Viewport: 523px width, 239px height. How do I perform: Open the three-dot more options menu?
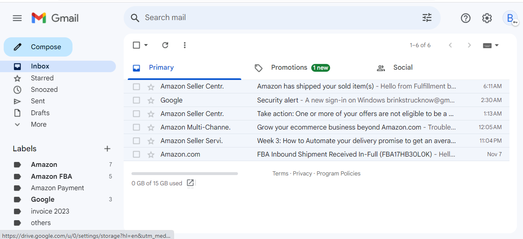pyautogui.click(x=185, y=45)
